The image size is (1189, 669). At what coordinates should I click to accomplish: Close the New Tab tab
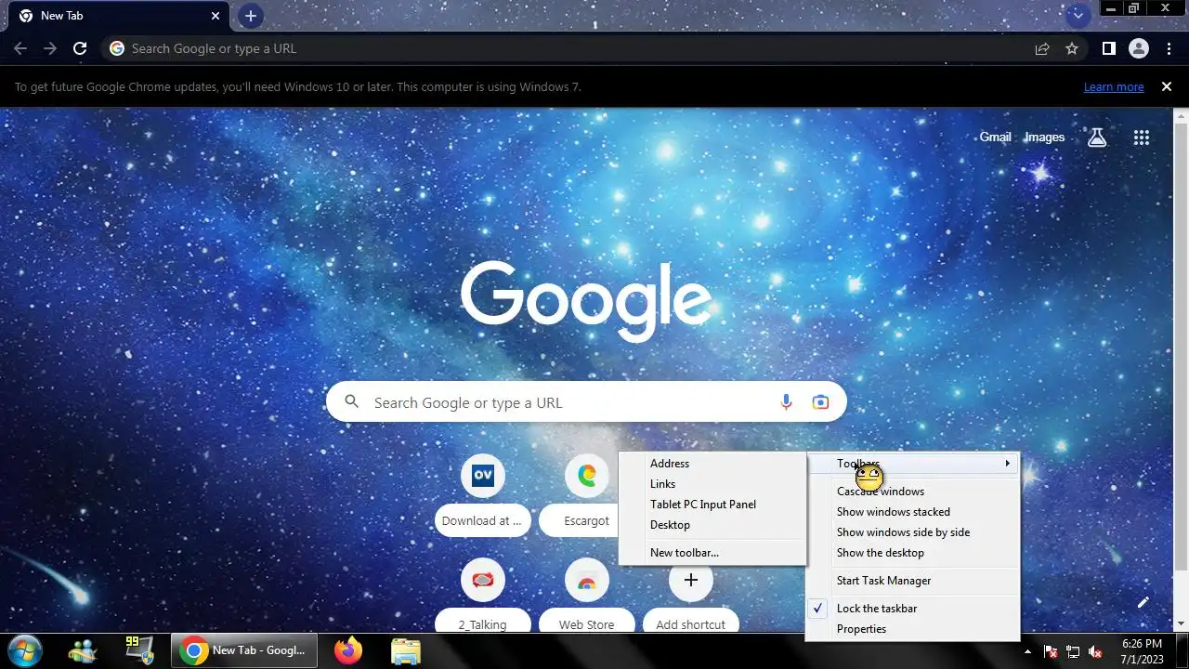216,16
